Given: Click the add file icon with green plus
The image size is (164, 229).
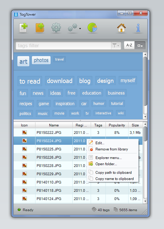Looking at the screenshot, I should (23, 27).
